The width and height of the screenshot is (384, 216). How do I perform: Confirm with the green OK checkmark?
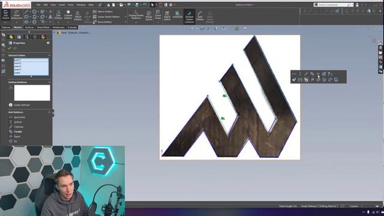point(10,48)
